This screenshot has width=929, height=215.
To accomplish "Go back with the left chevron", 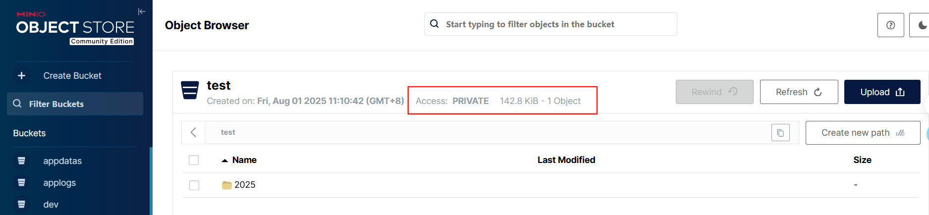I will point(194,132).
